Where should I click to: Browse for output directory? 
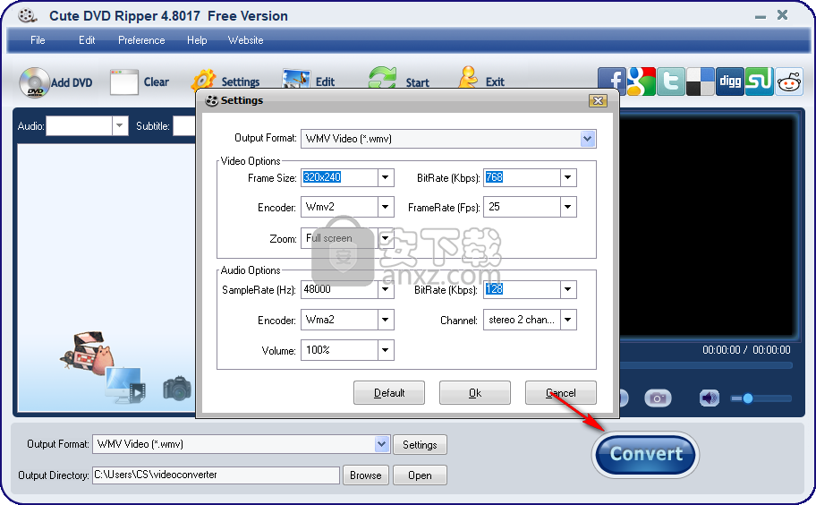pos(365,475)
